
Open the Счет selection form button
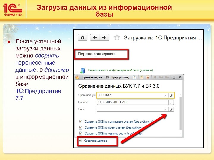171,109
